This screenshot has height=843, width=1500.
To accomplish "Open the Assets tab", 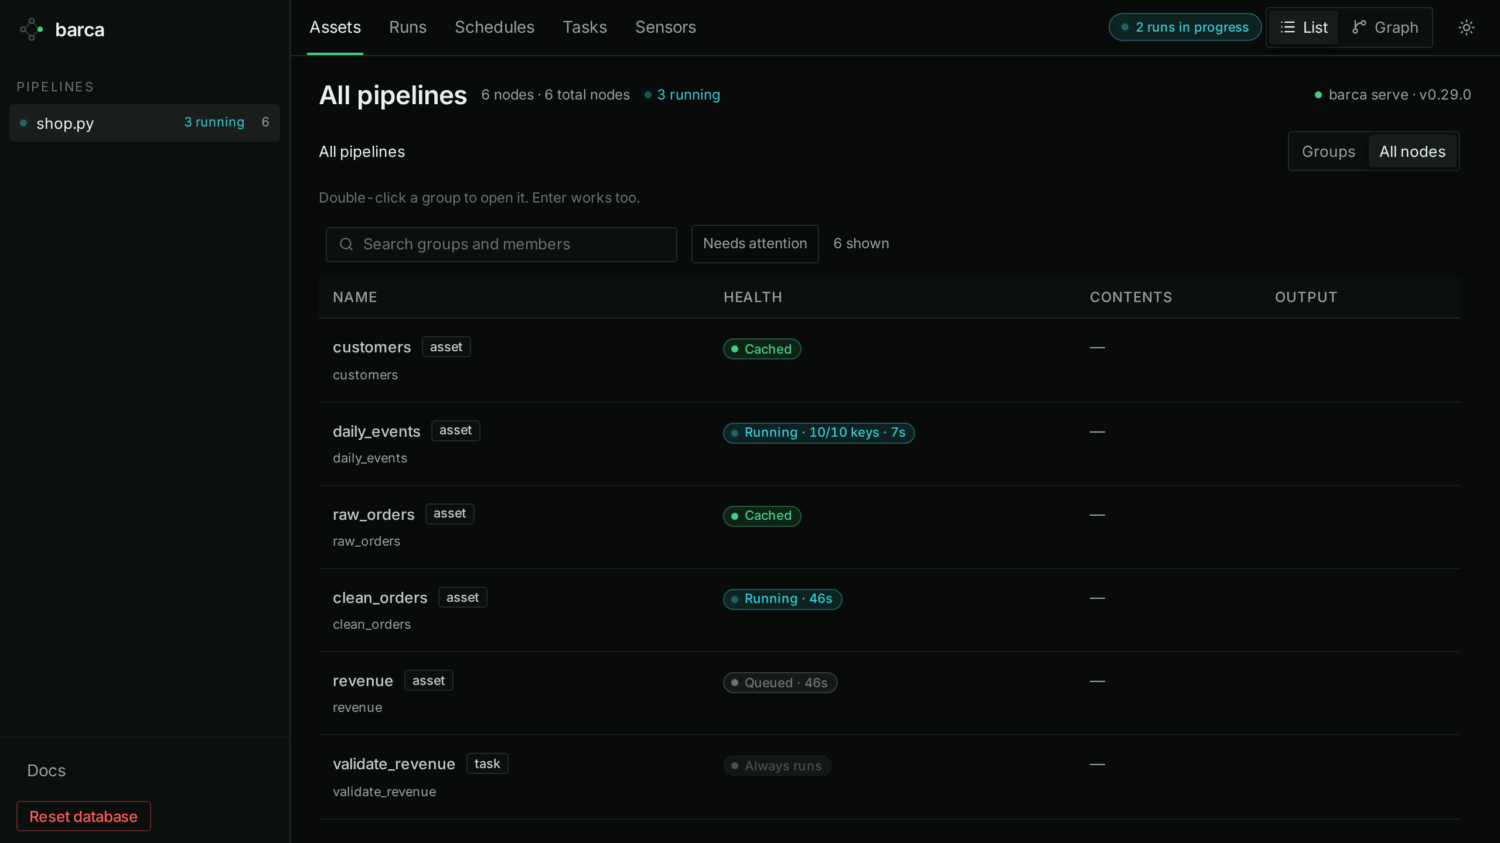I will (x=335, y=28).
